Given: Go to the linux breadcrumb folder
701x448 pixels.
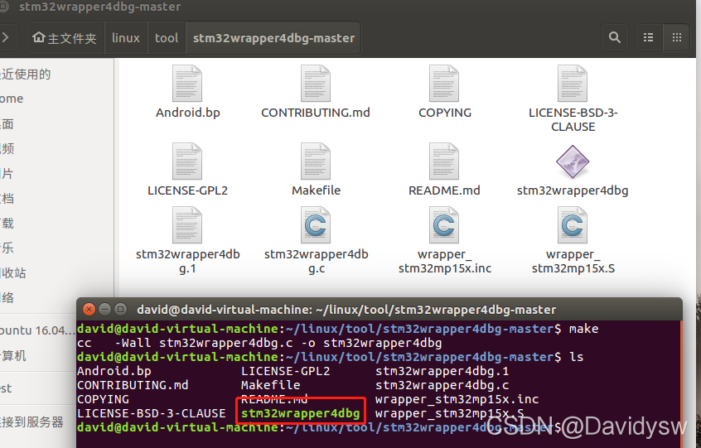Looking at the screenshot, I should click(x=126, y=38).
